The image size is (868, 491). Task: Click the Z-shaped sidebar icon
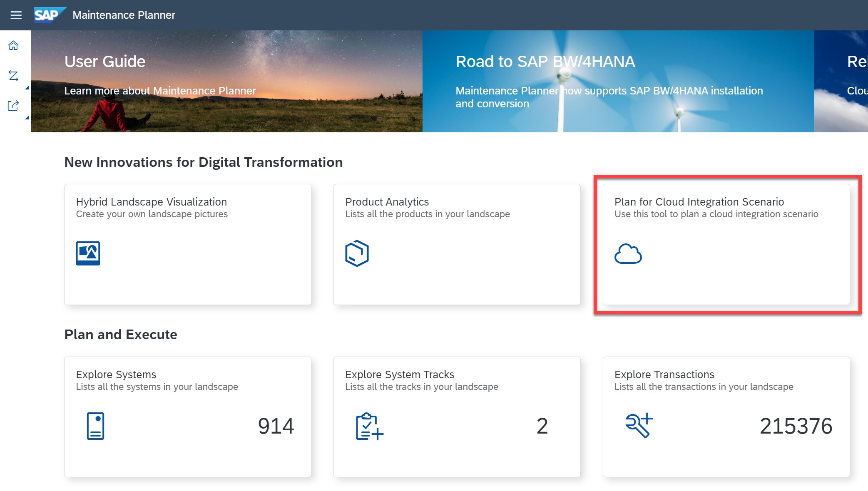[13, 76]
